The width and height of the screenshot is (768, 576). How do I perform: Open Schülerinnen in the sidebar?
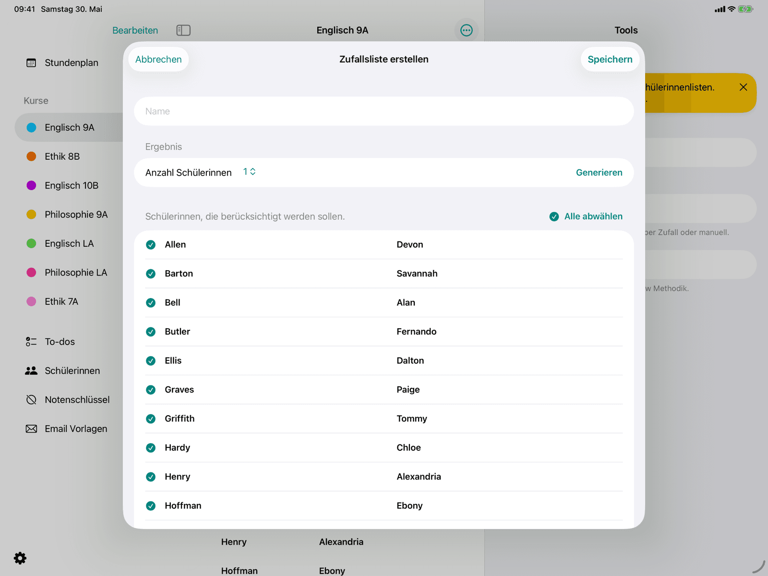(72, 371)
